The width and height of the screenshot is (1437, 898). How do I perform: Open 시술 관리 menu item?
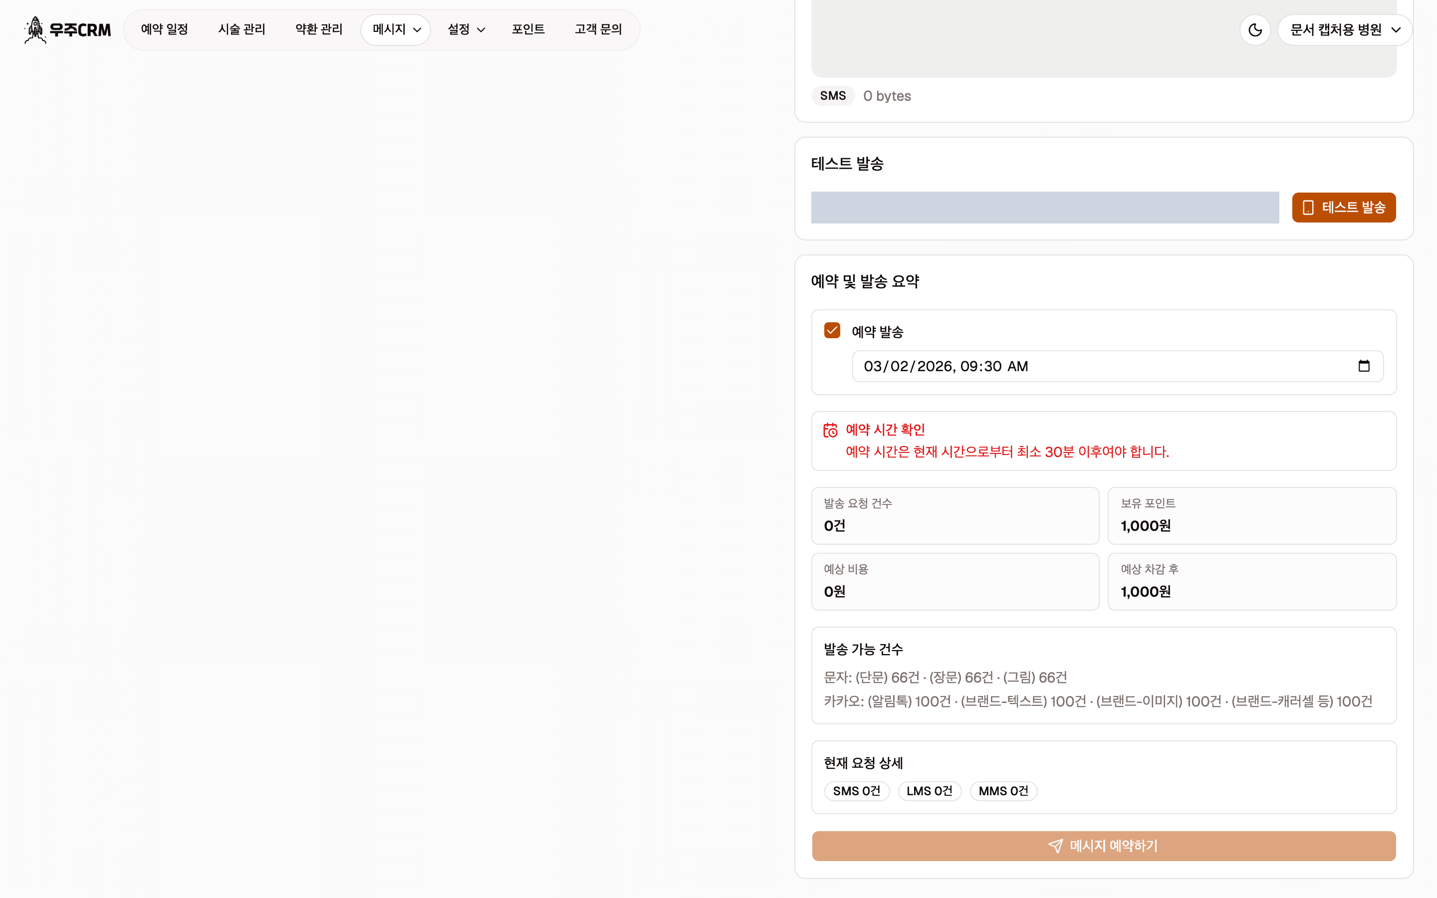[241, 30]
